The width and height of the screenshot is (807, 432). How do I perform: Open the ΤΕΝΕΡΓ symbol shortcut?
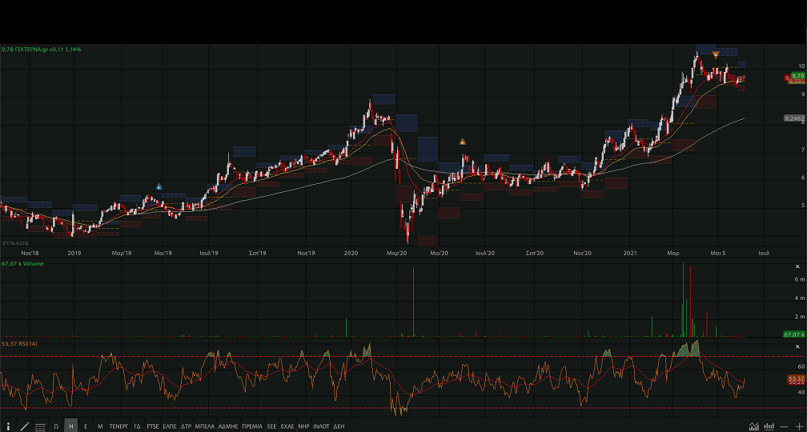tap(118, 426)
